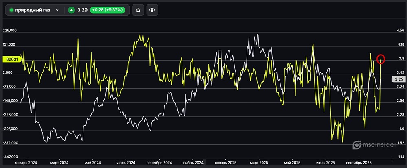Screen dimensions: 407x168
Task: Click the green status dot beside природный газ
Action: coord(11,10)
